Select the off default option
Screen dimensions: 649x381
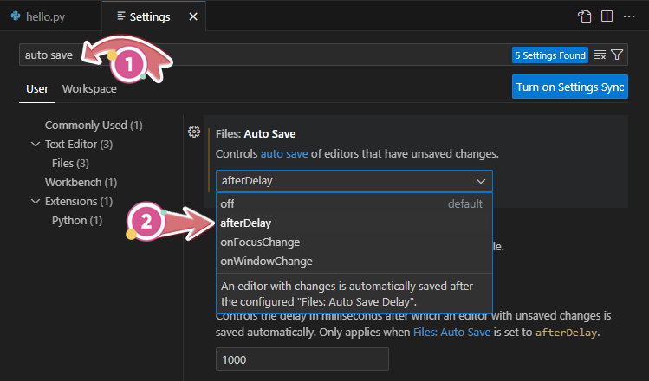tap(227, 203)
